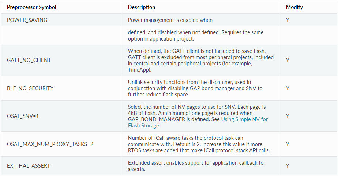Screen dimensions: 338x176
Task: Click the EXT_HAL_ASSERT row Modify value Y
Action: pos(288,166)
